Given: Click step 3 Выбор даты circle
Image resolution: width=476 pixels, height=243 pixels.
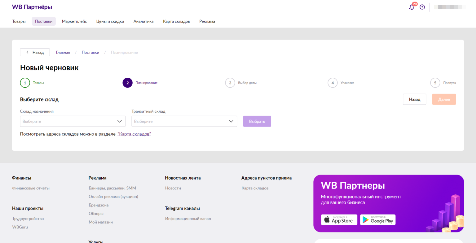Looking at the screenshot, I should point(230,83).
